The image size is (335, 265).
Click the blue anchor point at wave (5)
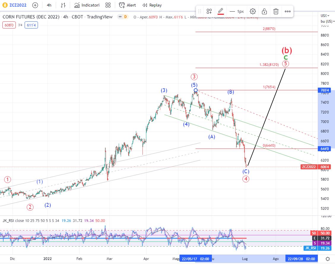[x=196, y=90]
